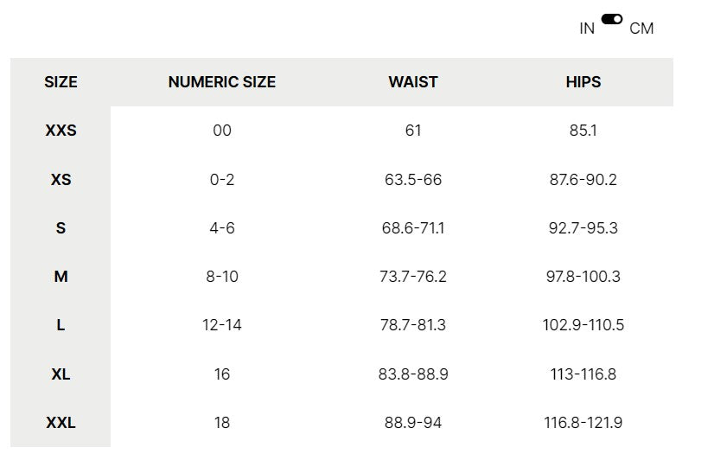Toggle the IN/CM unit switch

point(612,19)
